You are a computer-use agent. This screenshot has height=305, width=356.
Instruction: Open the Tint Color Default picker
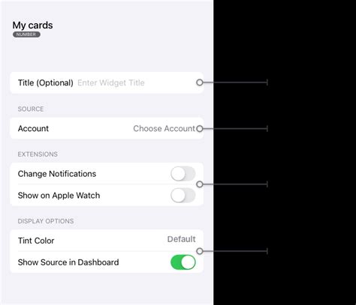point(181,239)
